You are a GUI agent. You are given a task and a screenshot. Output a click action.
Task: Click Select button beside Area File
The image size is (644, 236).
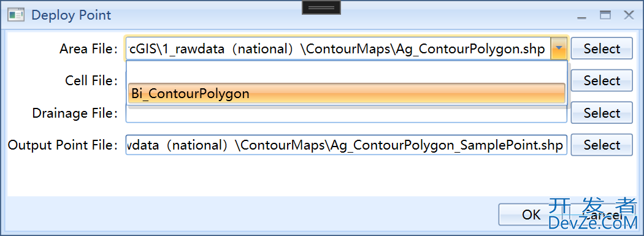(602, 48)
